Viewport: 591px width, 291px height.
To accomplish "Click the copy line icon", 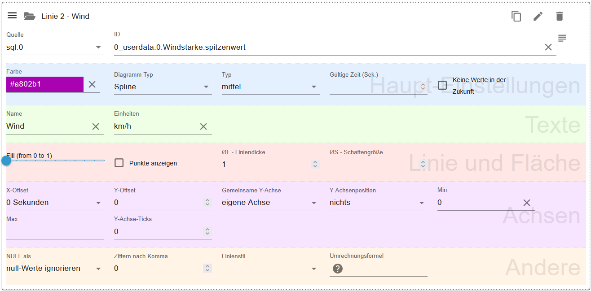I will (x=516, y=16).
